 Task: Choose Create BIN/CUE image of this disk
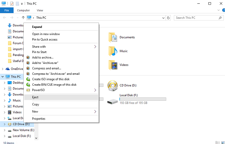61,85
